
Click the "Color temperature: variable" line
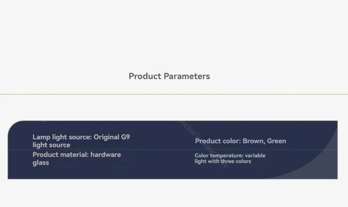230,156
